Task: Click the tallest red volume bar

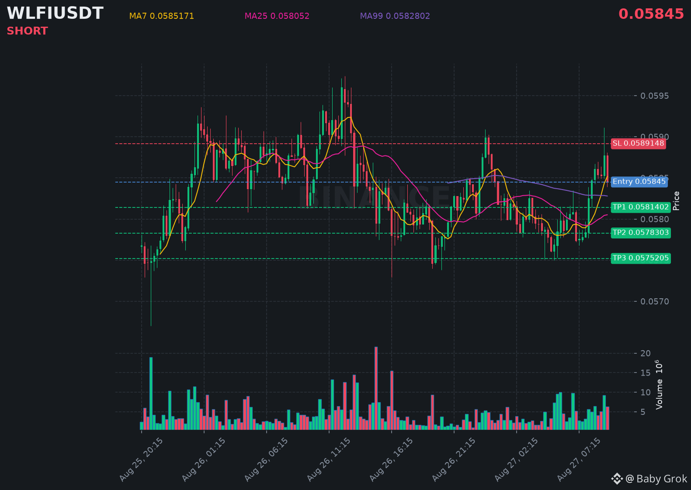Action: click(376, 388)
